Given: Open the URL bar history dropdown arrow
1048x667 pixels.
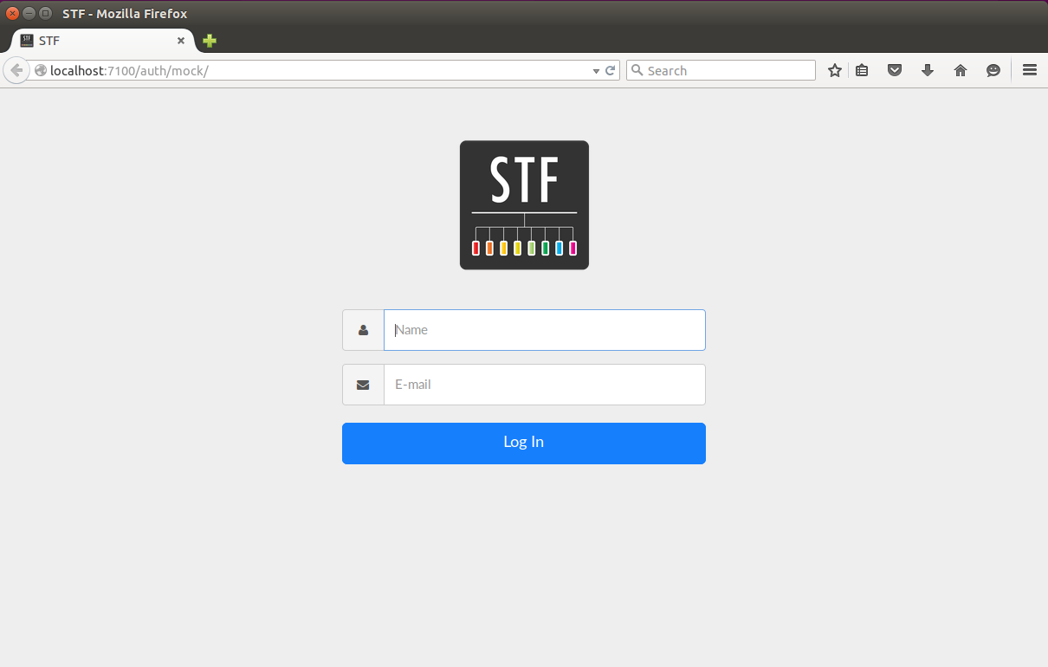Looking at the screenshot, I should tap(596, 71).
